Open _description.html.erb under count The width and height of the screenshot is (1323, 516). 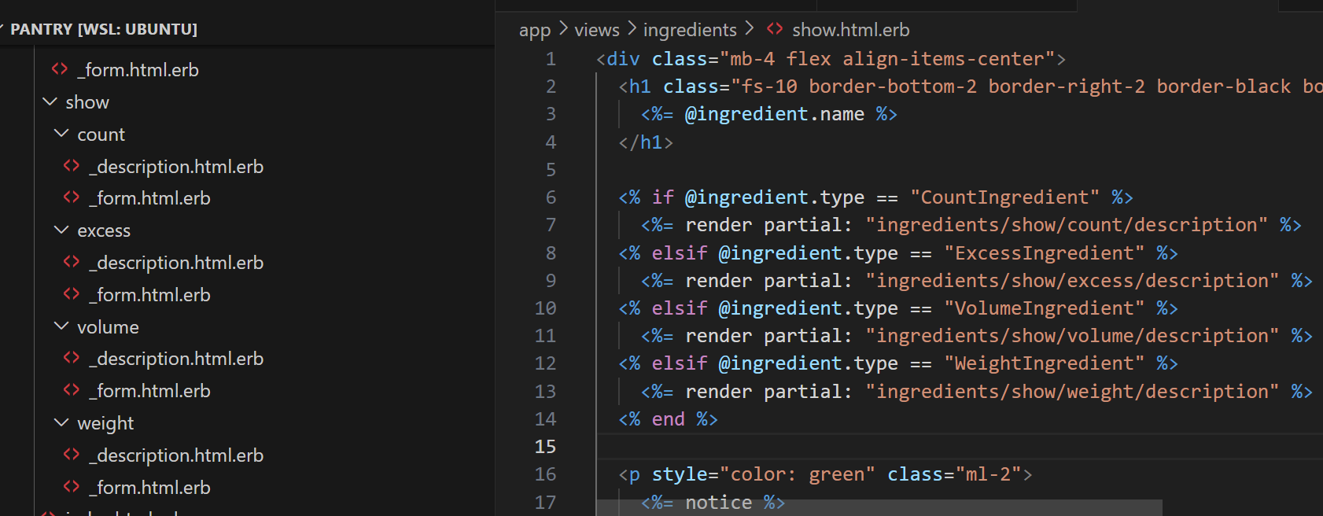click(176, 167)
